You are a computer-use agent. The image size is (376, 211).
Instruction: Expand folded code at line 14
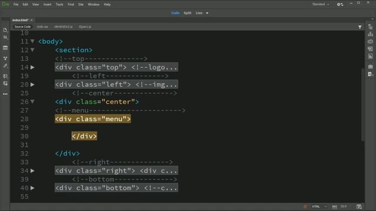click(x=32, y=67)
